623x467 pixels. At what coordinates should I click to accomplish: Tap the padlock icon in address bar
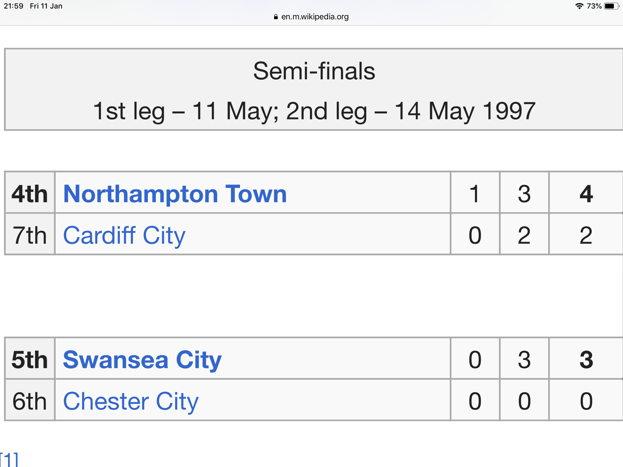(x=276, y=17)
